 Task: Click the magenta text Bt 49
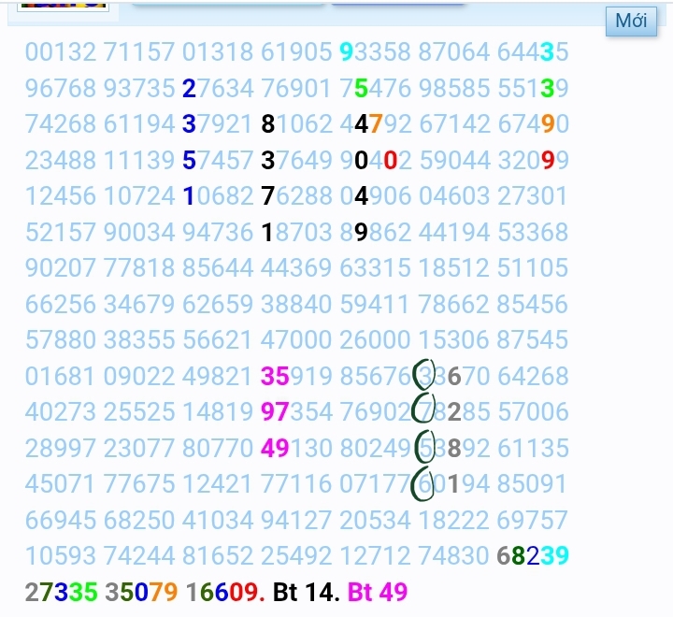click(x=378, y=592)
